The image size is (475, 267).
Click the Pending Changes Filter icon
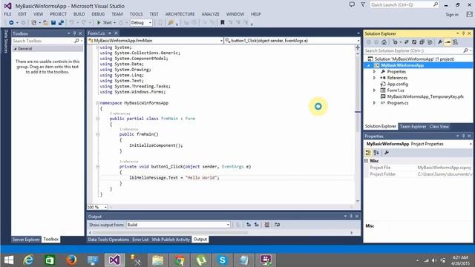click(395, 42)
